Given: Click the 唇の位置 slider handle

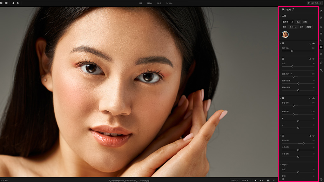Looking at the screenshot, I should click(304, 143).
